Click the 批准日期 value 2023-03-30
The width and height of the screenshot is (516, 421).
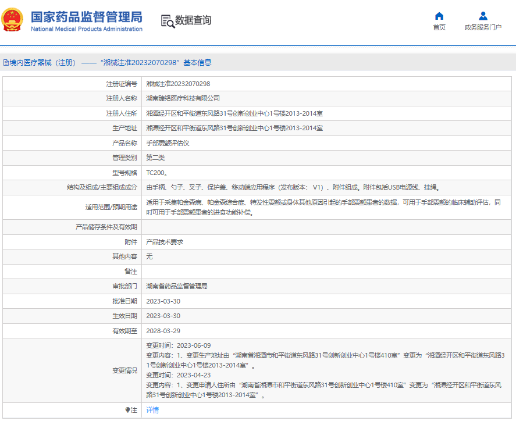tap(163, 301)
